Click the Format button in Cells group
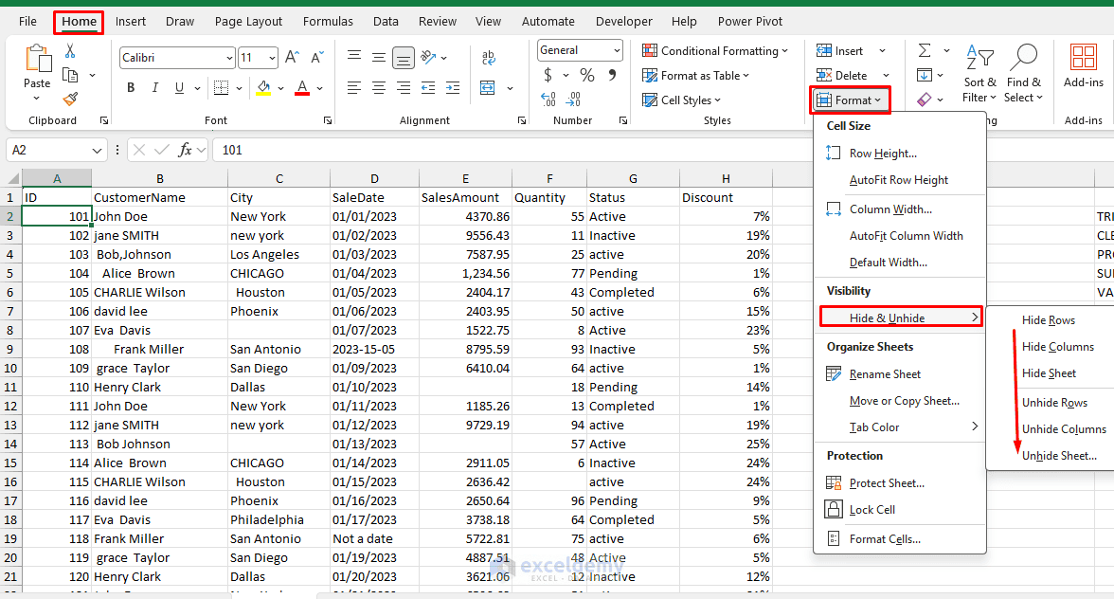The height and width of the screenshot is (599, 1114). (849, 100)
